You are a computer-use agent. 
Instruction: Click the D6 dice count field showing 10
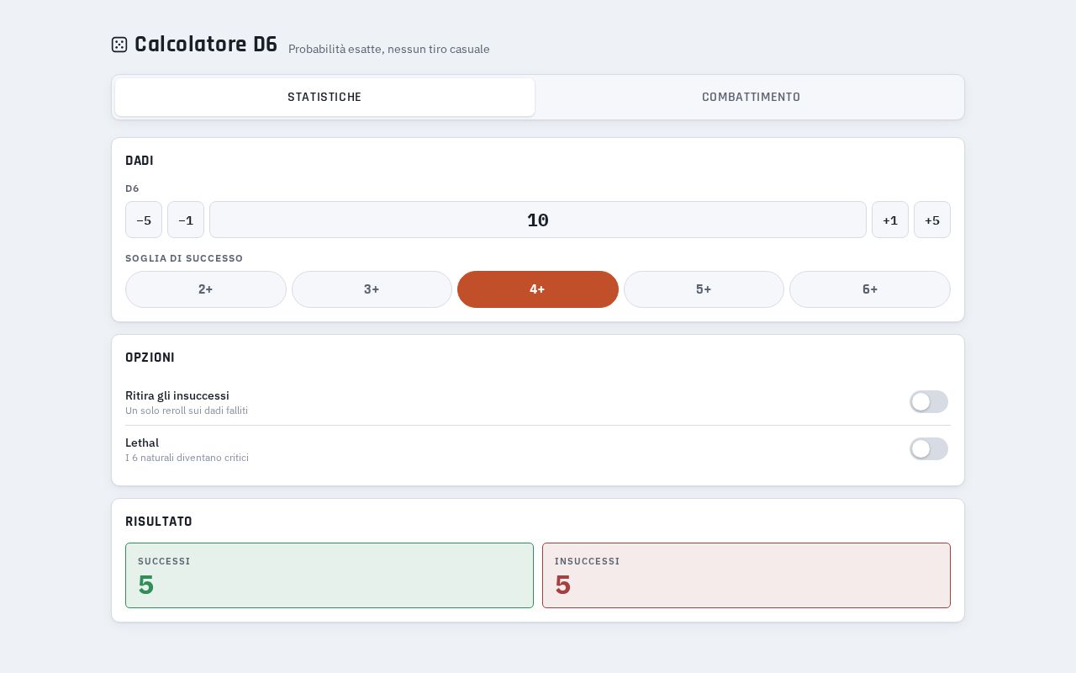538,220
